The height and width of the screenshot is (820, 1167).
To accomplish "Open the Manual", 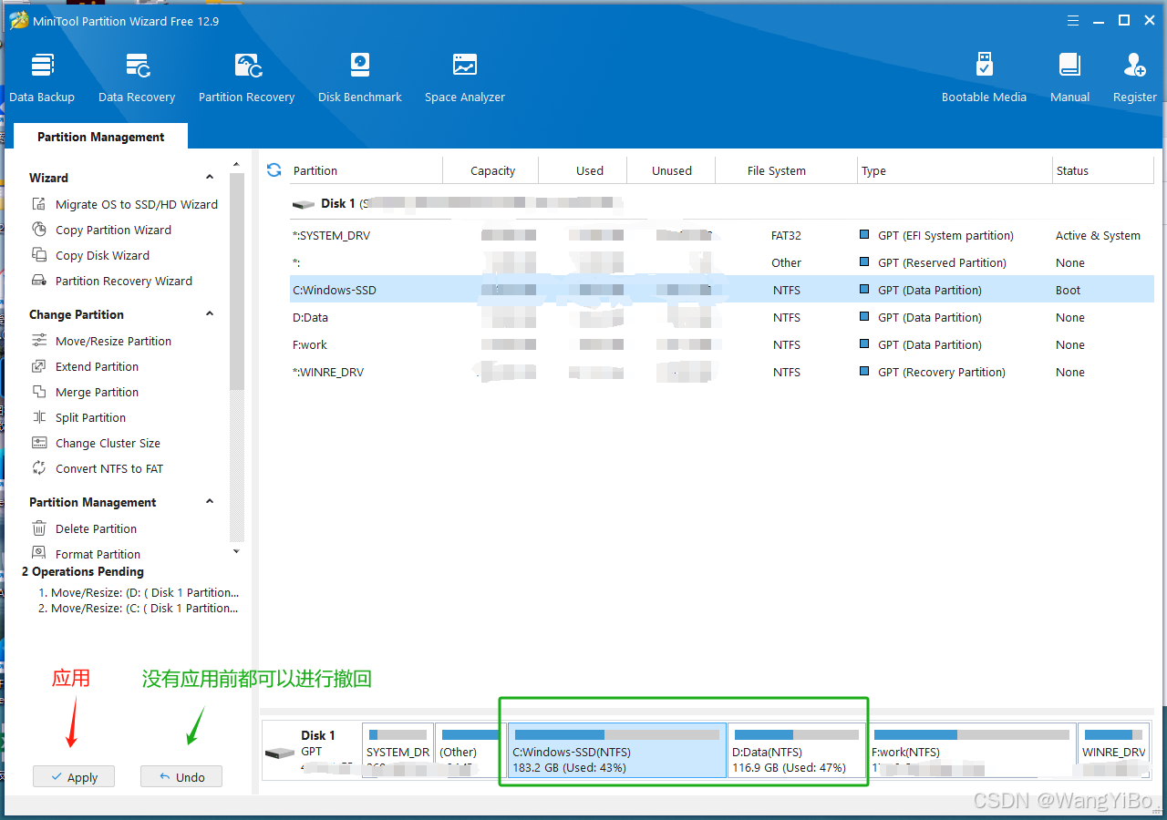I will coord(1069,77).
